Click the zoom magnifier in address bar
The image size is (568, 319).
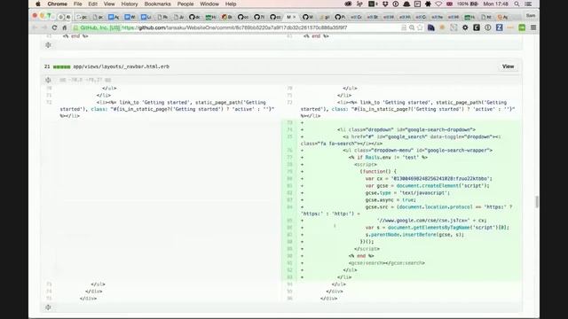pyautogui.click(x=412, y=27)
